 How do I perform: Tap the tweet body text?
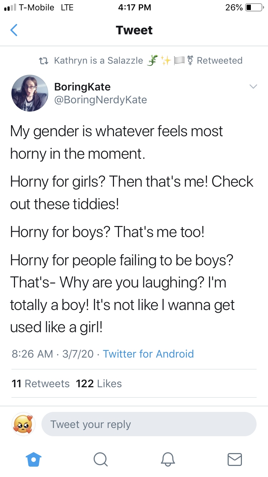pyautogui.click(x=132, y=229)
